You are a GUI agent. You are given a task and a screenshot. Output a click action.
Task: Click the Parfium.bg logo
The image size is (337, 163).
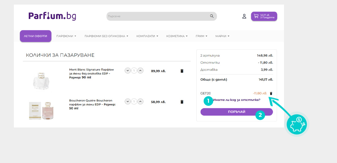[52, 16]
